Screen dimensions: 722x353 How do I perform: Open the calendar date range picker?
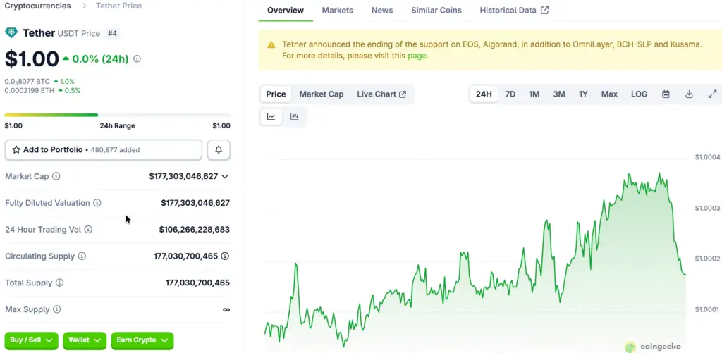coord(666,94)
